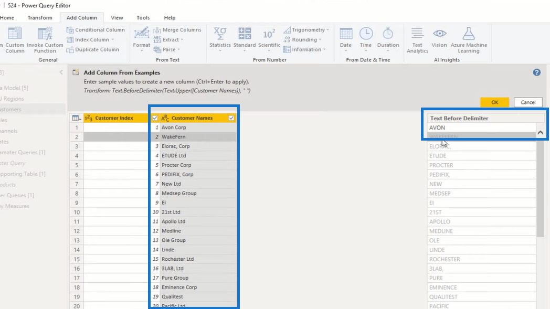Click Merge Columns

tap(177, 30)
